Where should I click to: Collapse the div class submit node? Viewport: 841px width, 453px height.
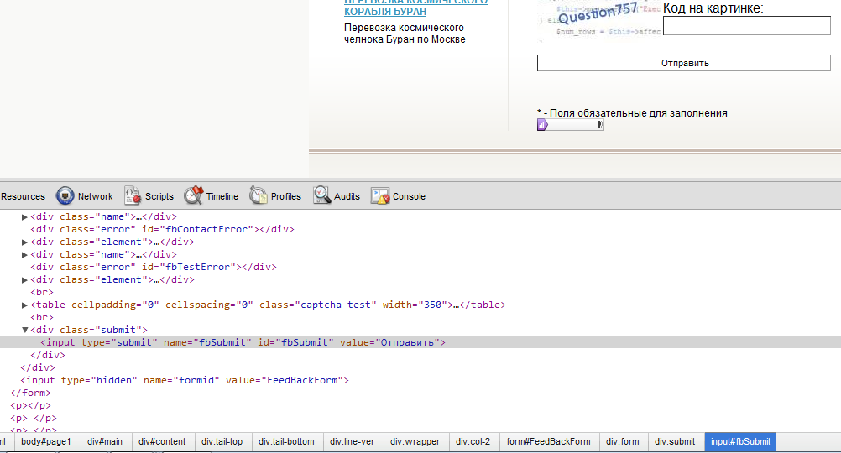click(24, 331)
